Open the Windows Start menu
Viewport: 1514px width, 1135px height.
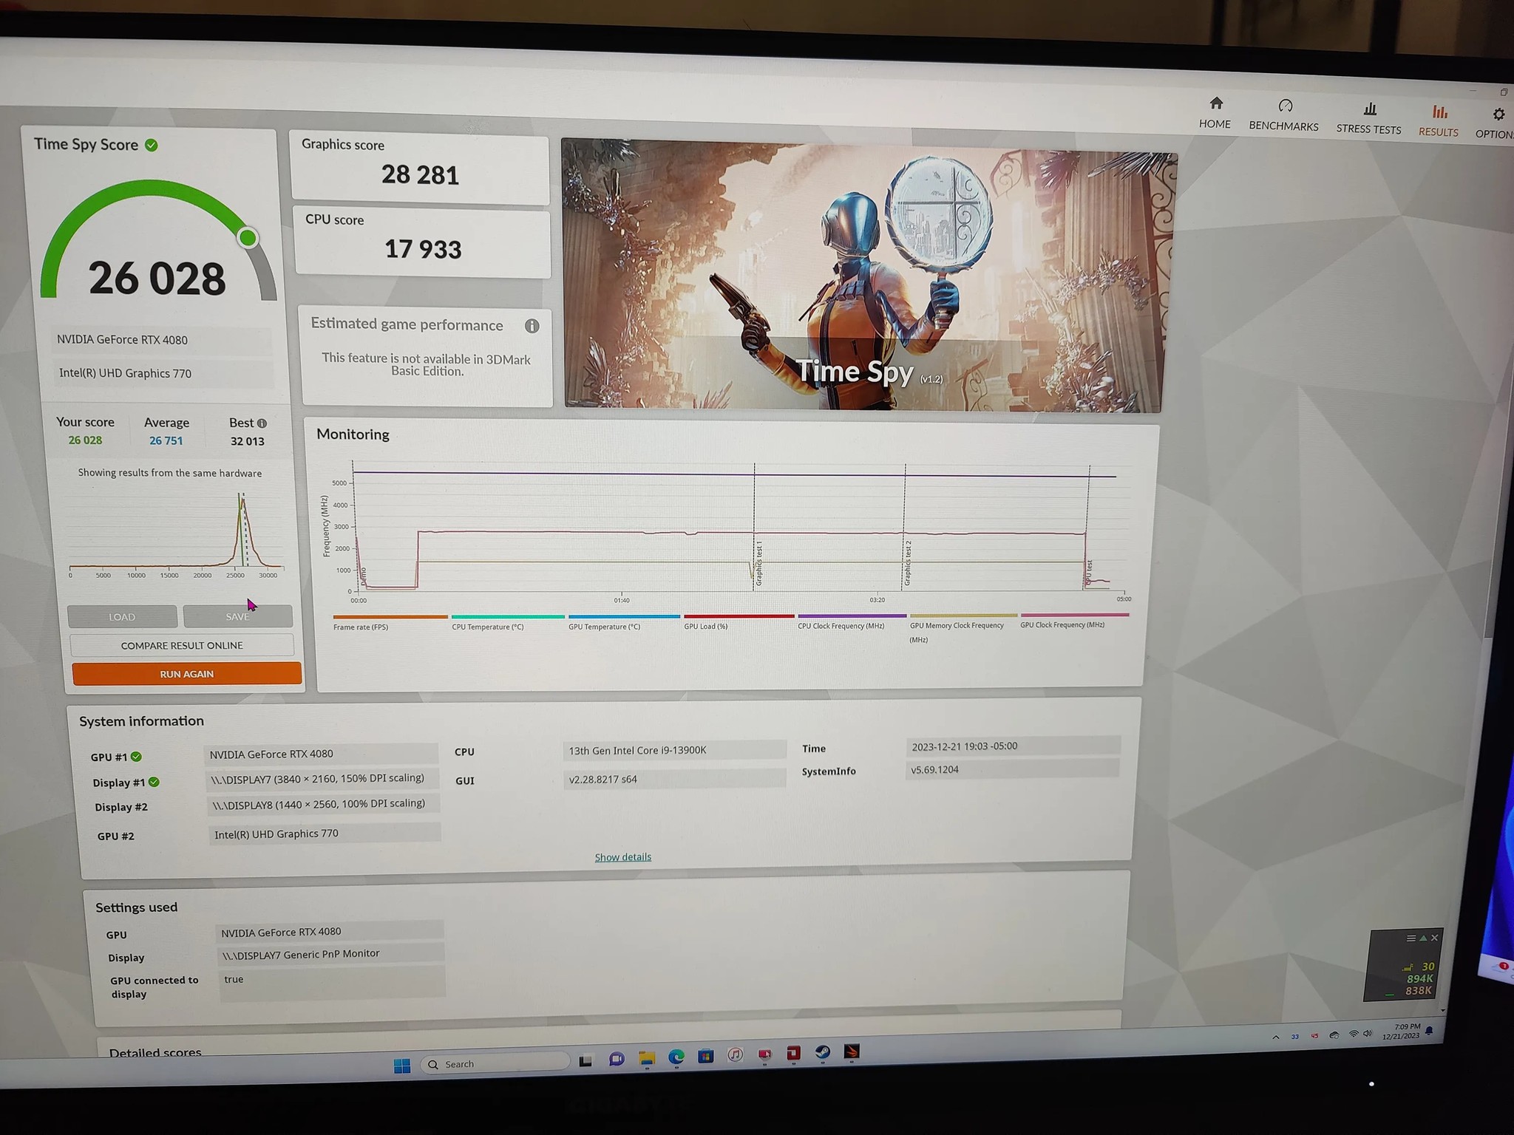402,1065
